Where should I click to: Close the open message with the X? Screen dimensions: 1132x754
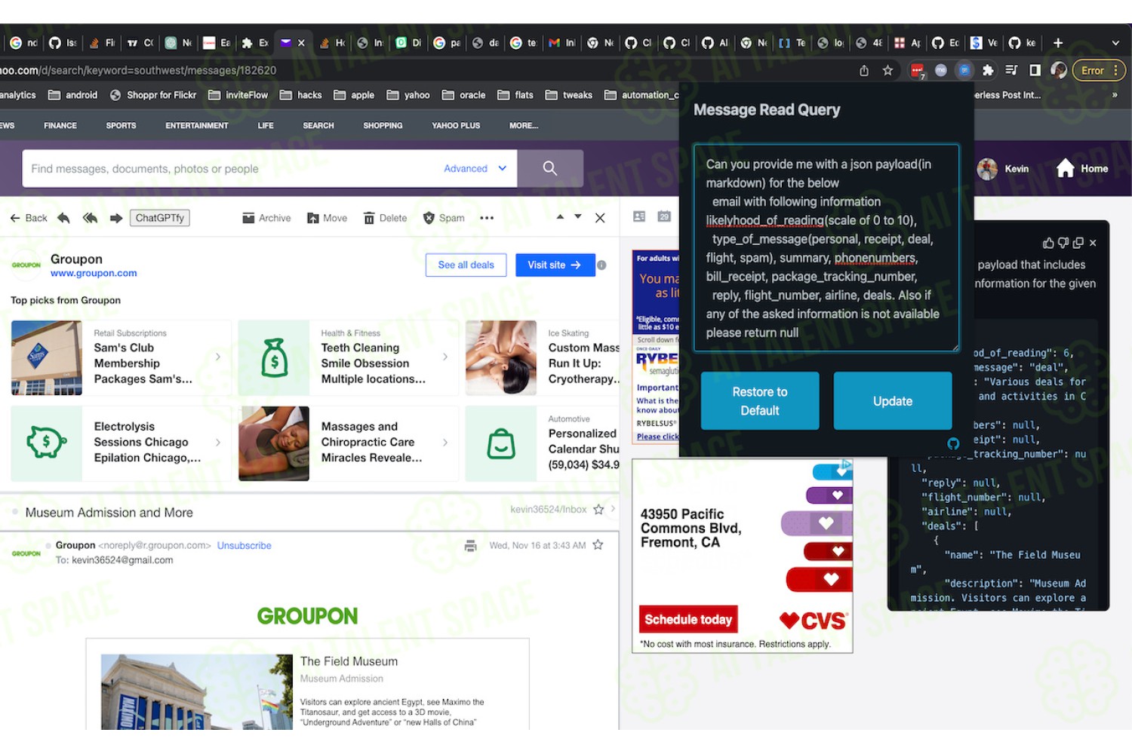coord(600,218)
